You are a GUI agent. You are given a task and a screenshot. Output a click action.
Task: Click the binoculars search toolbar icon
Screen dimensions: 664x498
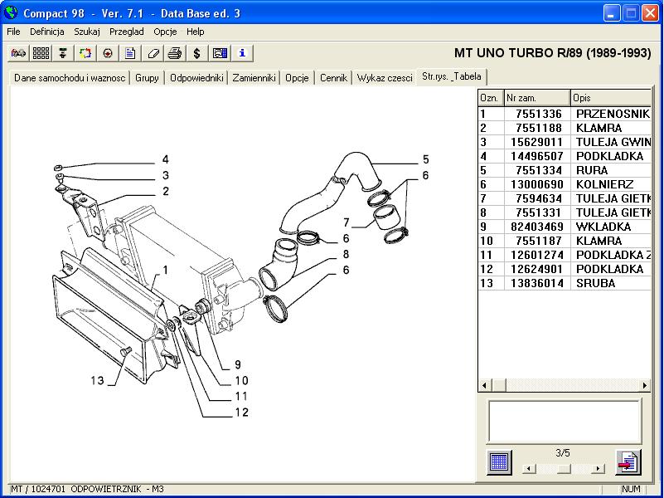pyautogui.click(x=18, y=53)
